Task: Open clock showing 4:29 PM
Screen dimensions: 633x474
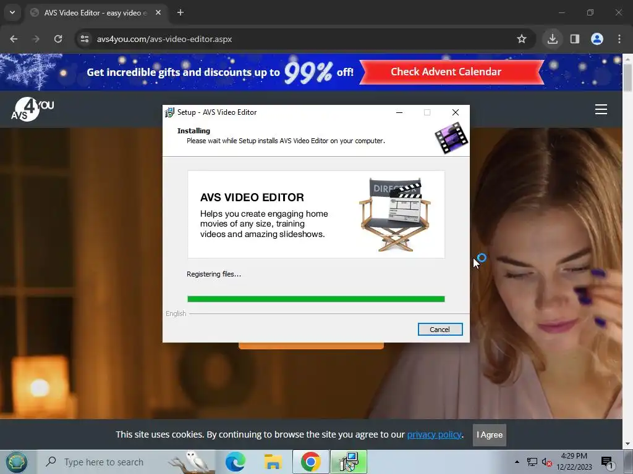Action: 574,462
